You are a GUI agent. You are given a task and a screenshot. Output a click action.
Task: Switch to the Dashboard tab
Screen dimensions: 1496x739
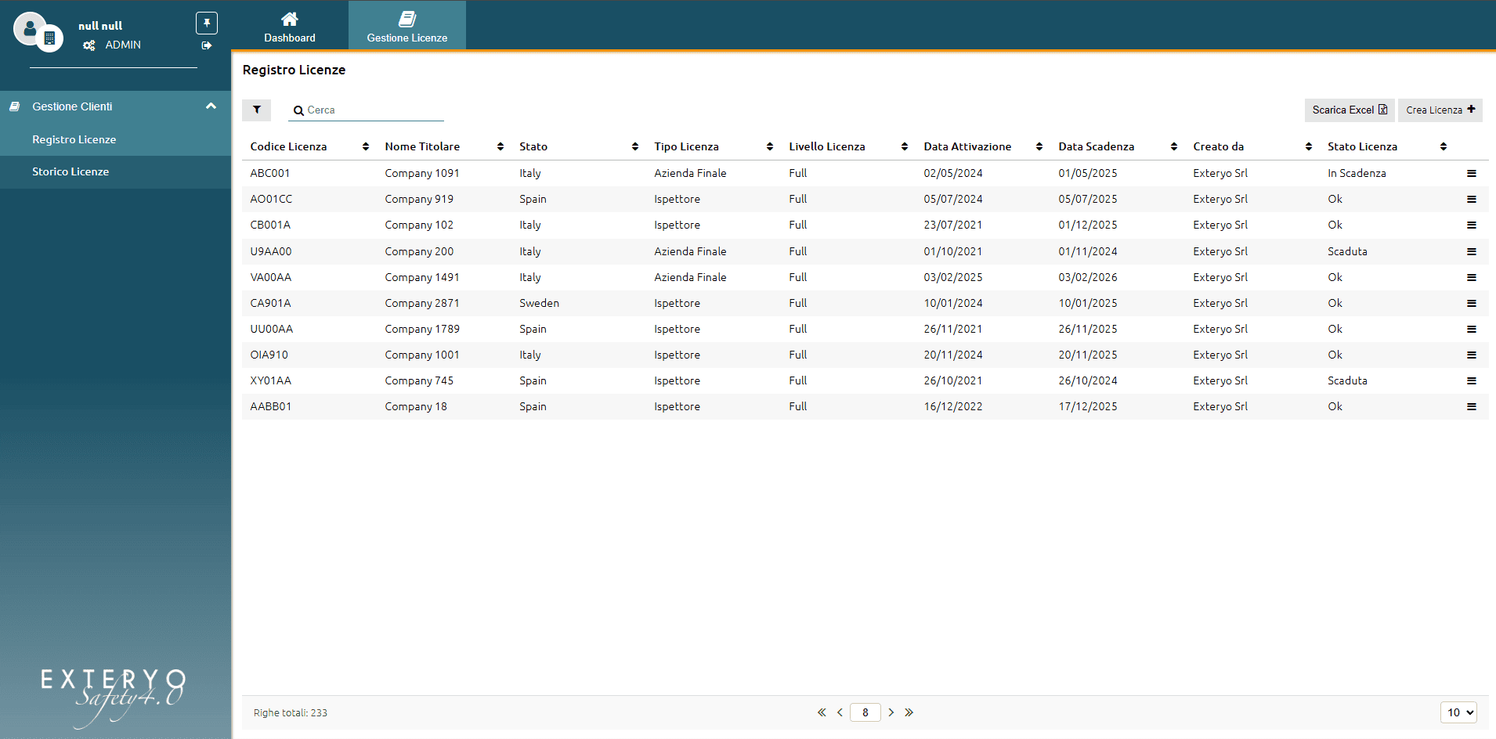(290, 26)
